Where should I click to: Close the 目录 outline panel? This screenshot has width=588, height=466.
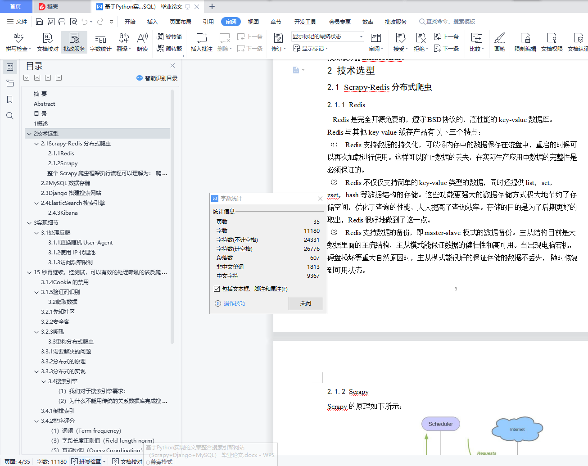click(172, 66)
